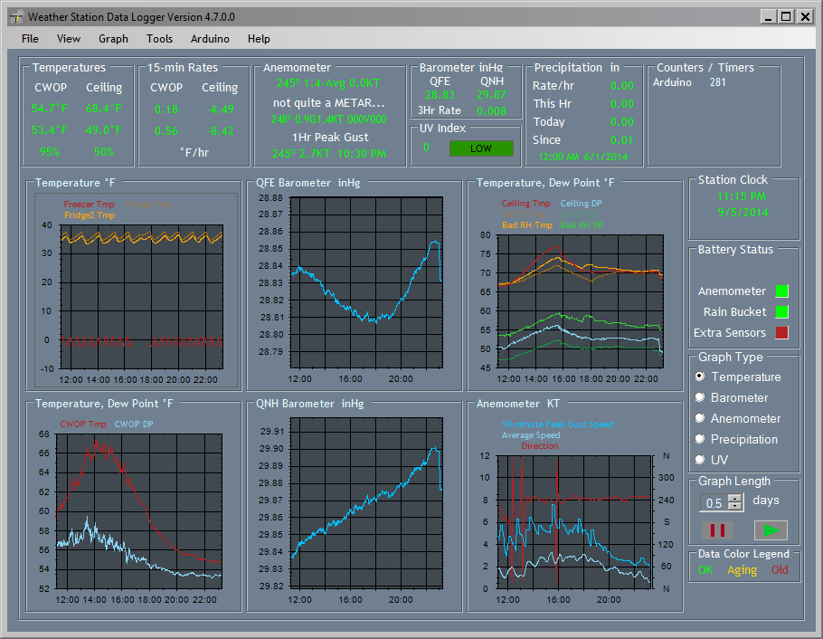Click the Rain Bucket green battery indicator

pyautogui.click(x=781, y=311)
